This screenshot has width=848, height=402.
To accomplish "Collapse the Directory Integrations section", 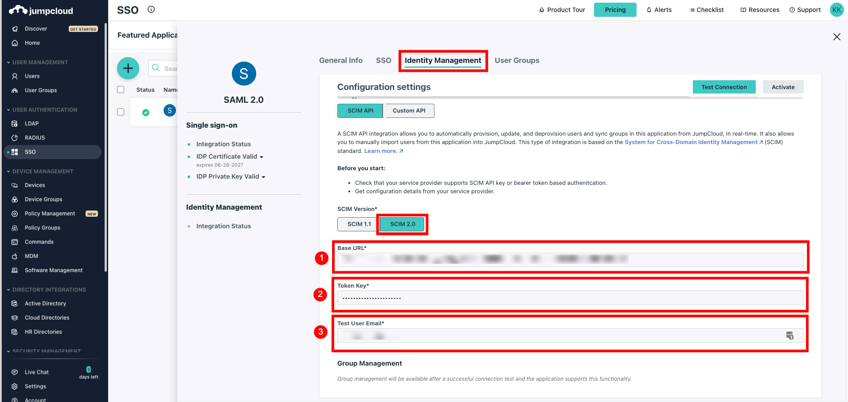I will click(x=8, y=290).
